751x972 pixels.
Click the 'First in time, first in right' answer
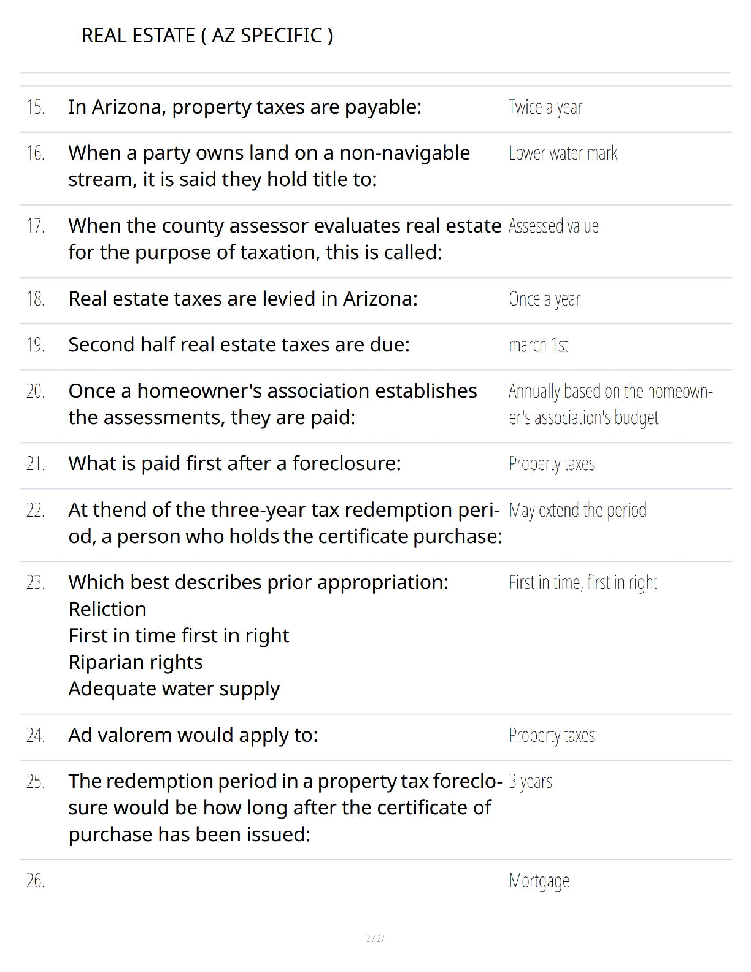583,583
